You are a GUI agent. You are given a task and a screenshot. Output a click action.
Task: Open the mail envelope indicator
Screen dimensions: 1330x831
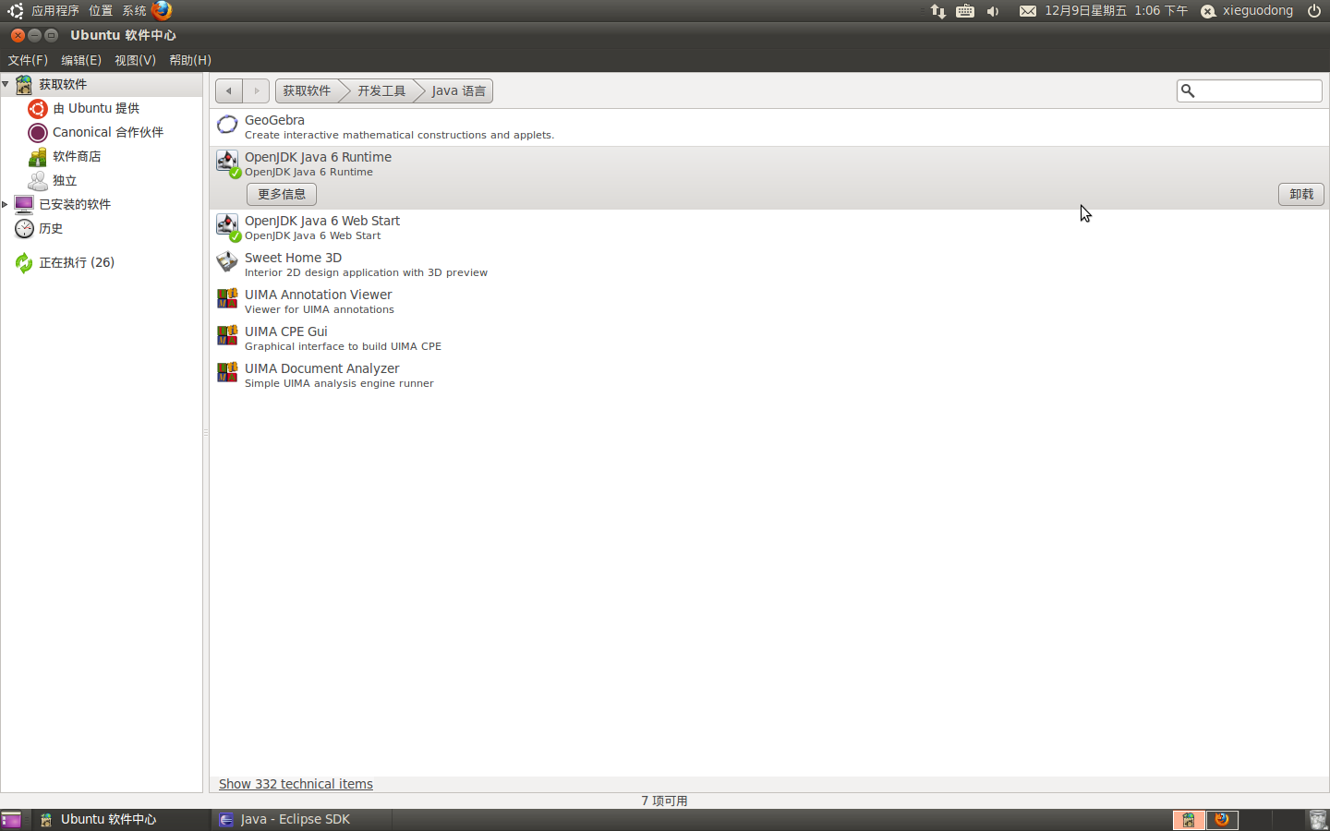[1028, 11]
